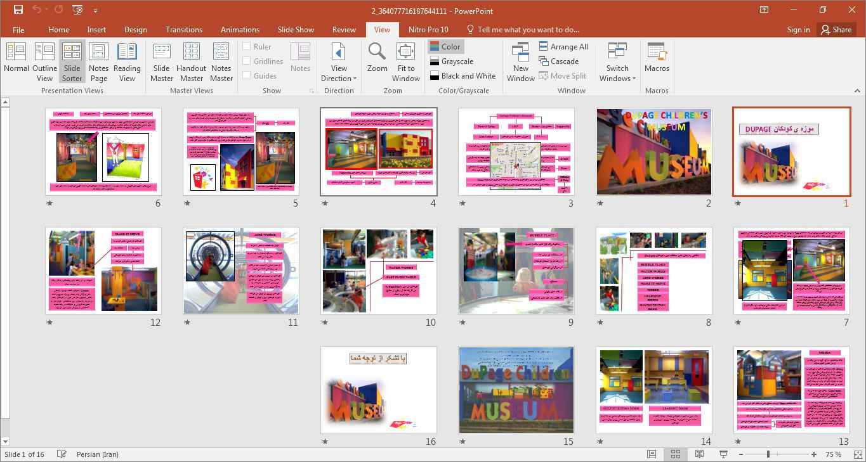Save the presentation from quick access toolbar
Screen dimensions: 866x462
(18, 10)
